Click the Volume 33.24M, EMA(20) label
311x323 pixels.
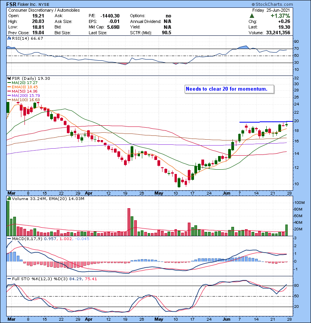48,198
